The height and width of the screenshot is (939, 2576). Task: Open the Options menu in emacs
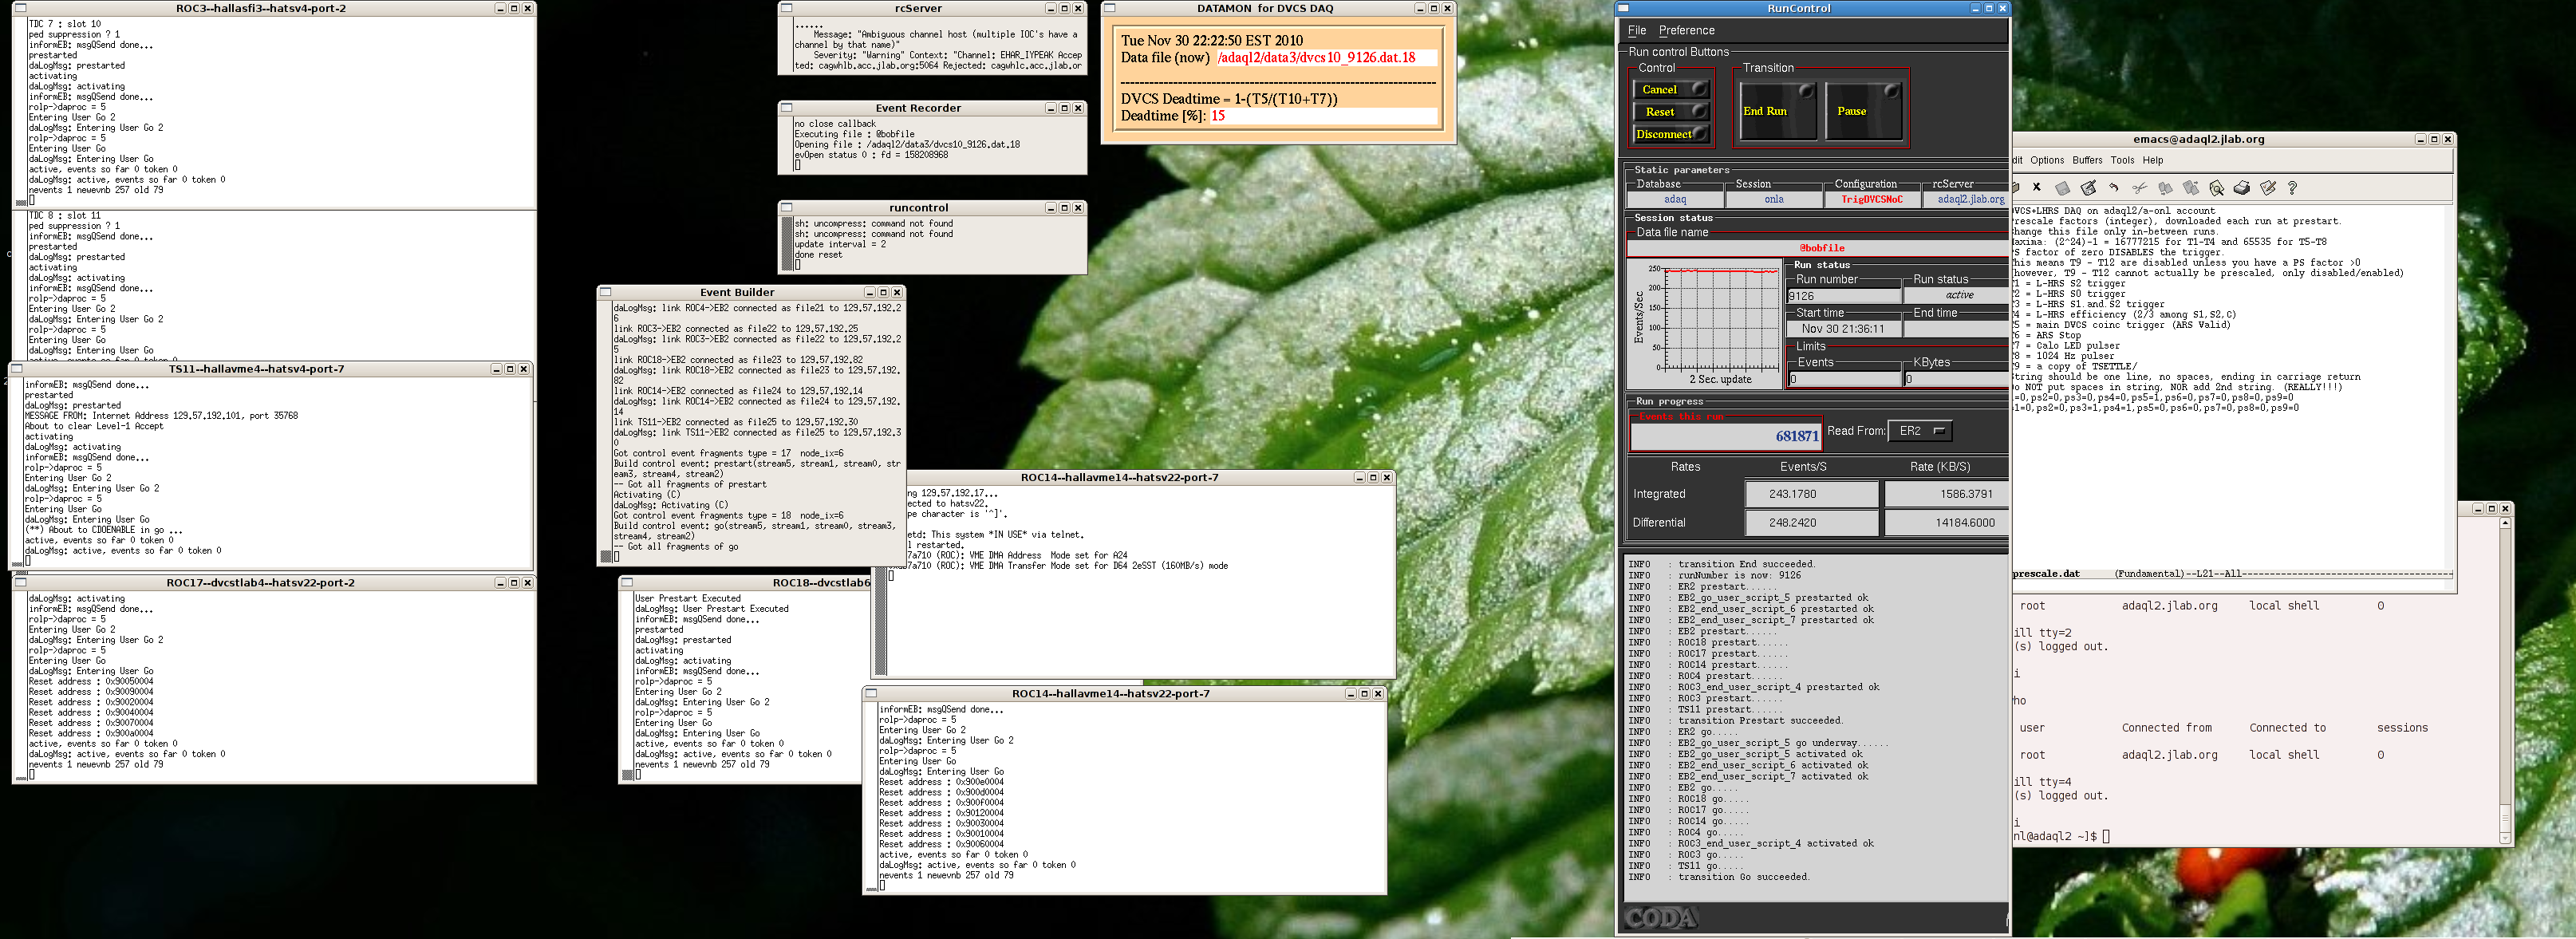pos(2046,160)
